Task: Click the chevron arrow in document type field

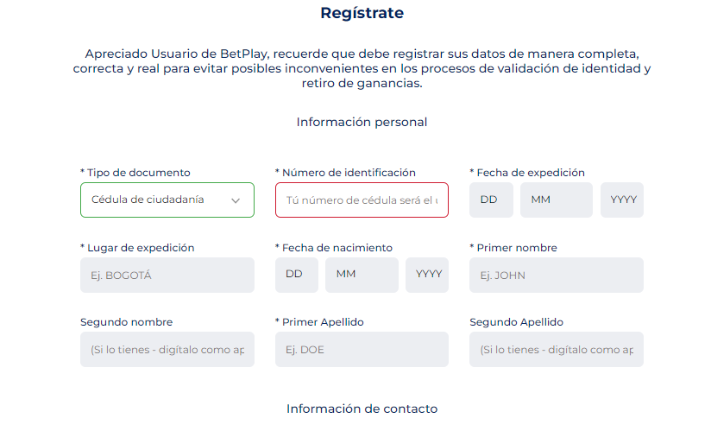Action: [236, 200]
